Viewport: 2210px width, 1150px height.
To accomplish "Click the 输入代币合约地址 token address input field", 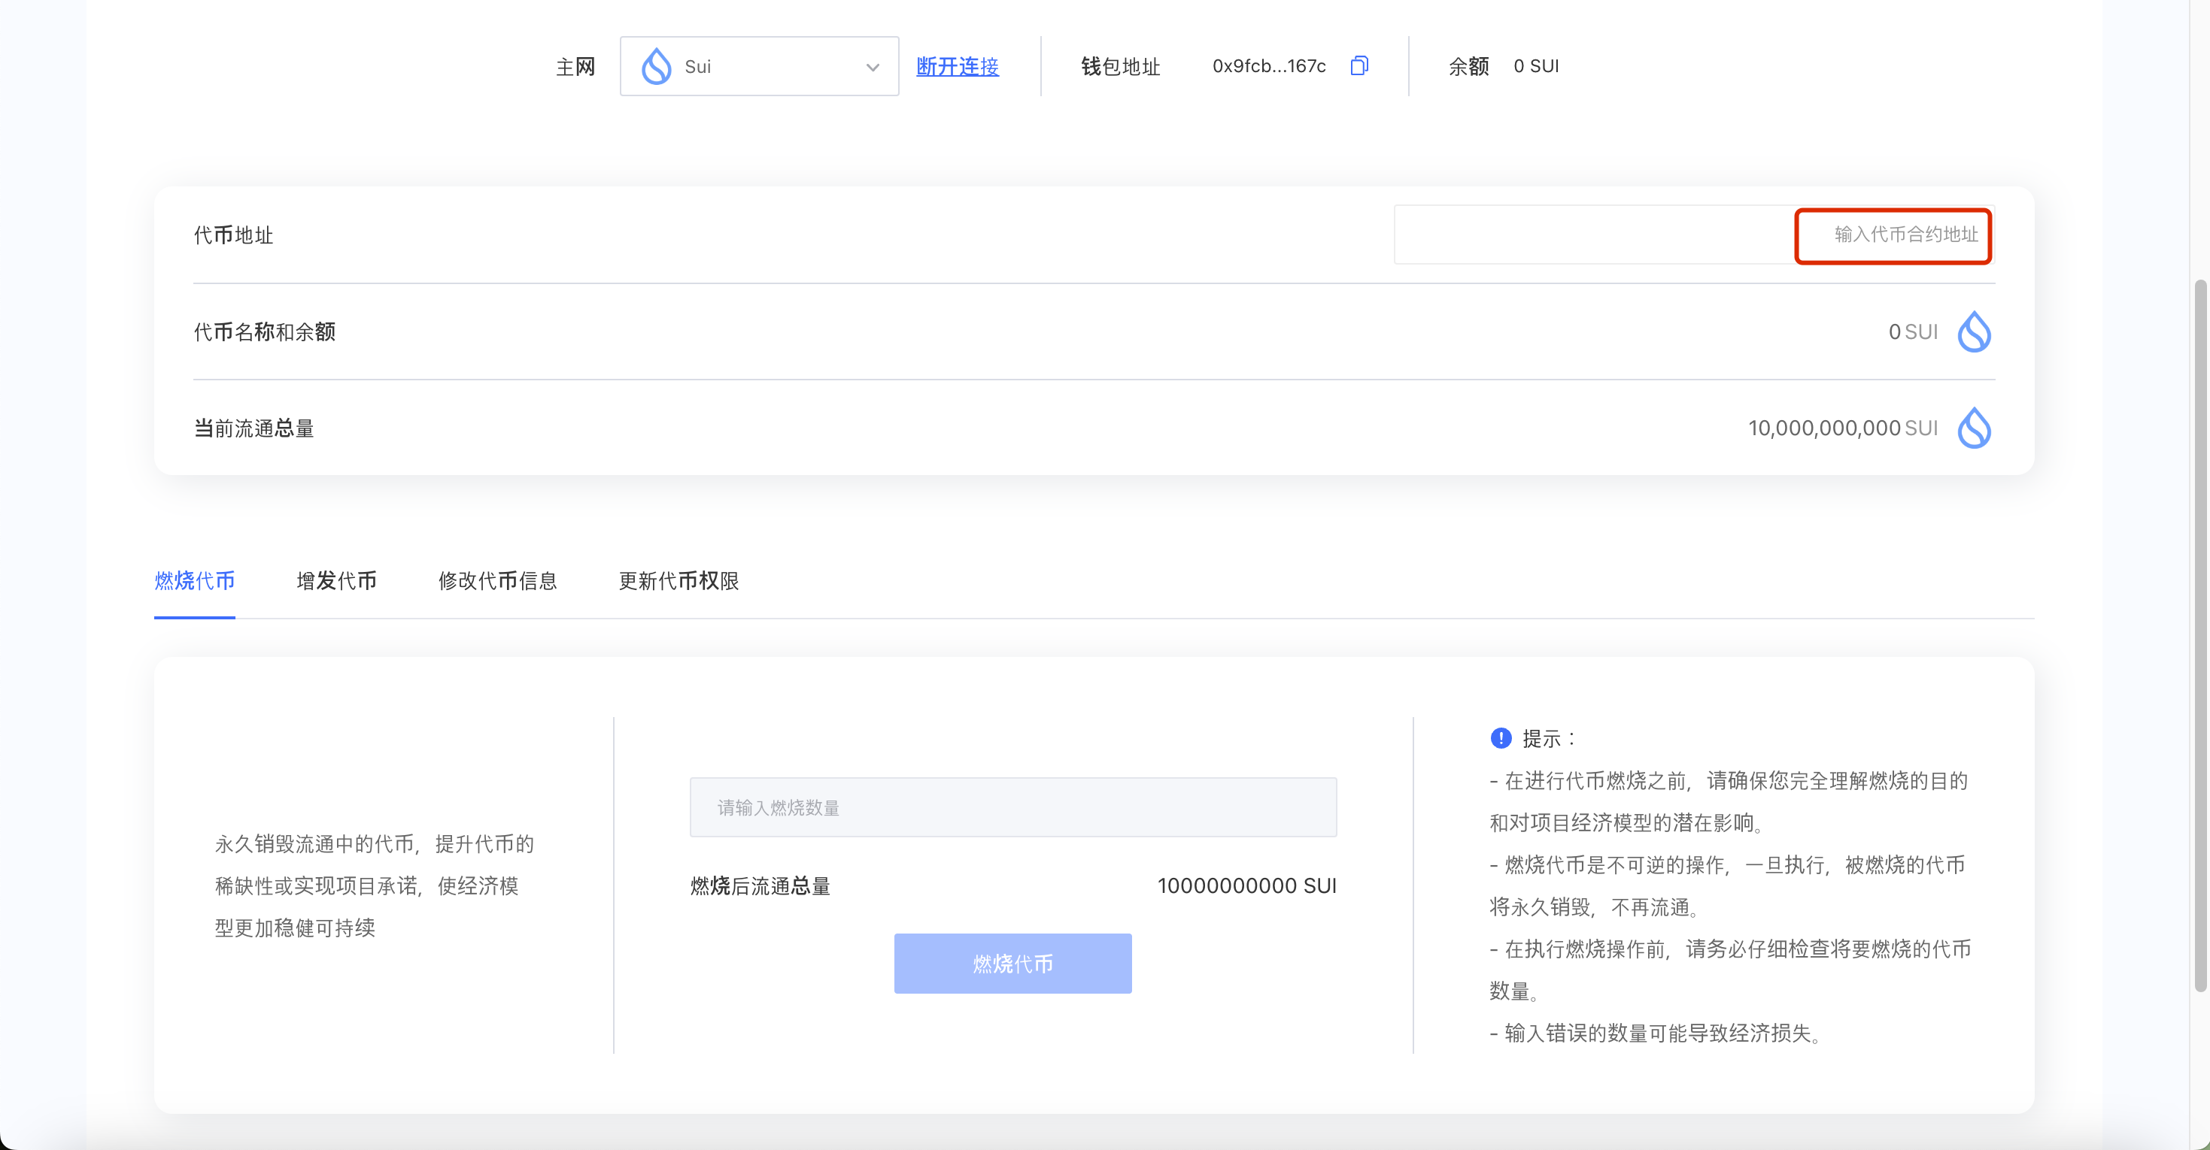I will (x=1693, y=234).
